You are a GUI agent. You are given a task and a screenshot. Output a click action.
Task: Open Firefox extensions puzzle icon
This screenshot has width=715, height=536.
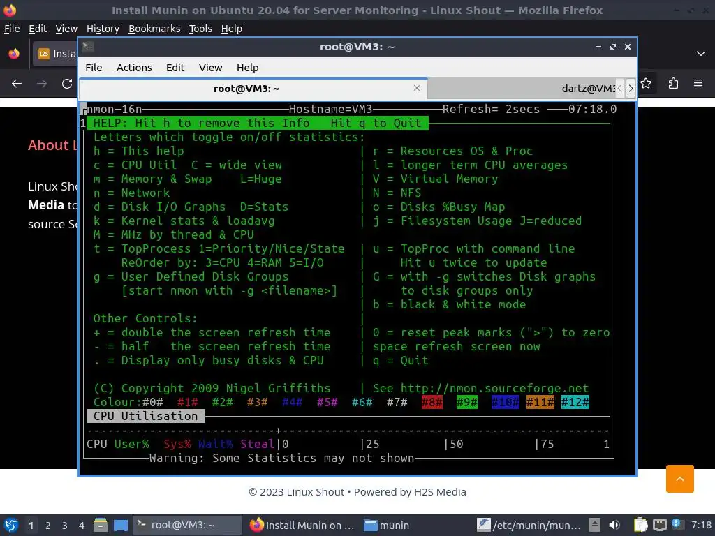673,84
